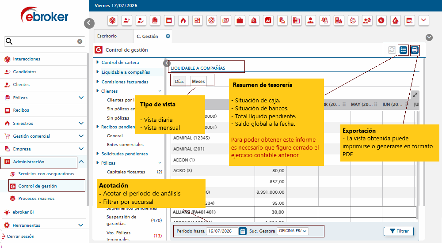The width and height of the screenshot is (442, 248).
Task: Click the briefcase toolbar icon
Action: click(x=240, y=21)
